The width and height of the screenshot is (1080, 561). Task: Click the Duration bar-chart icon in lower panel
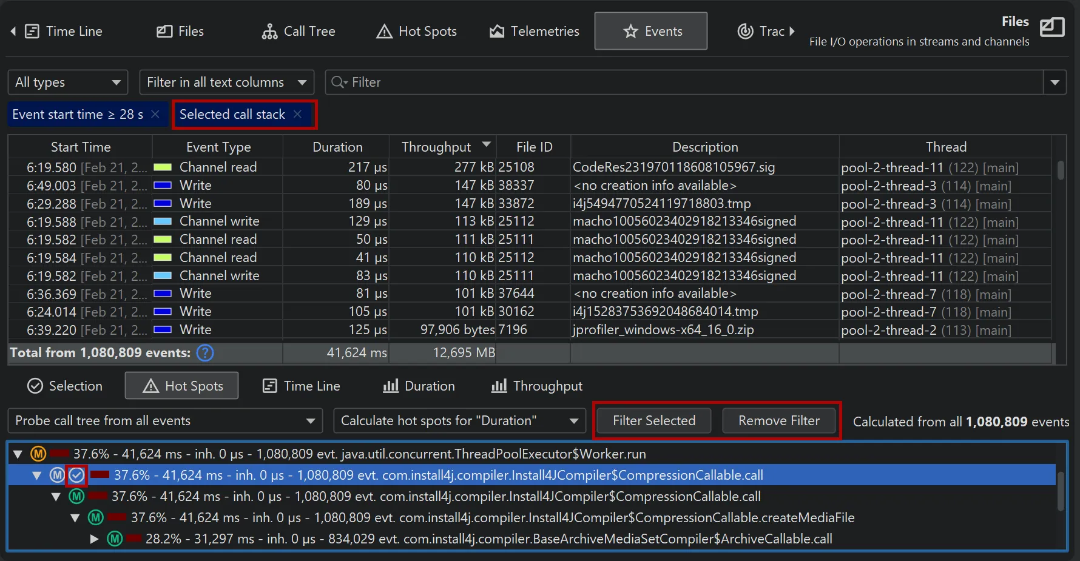click(391, 386)
